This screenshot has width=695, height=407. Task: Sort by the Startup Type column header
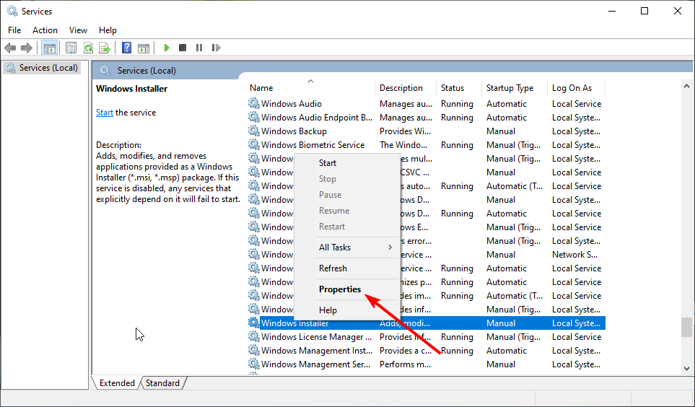pos(510,88)
